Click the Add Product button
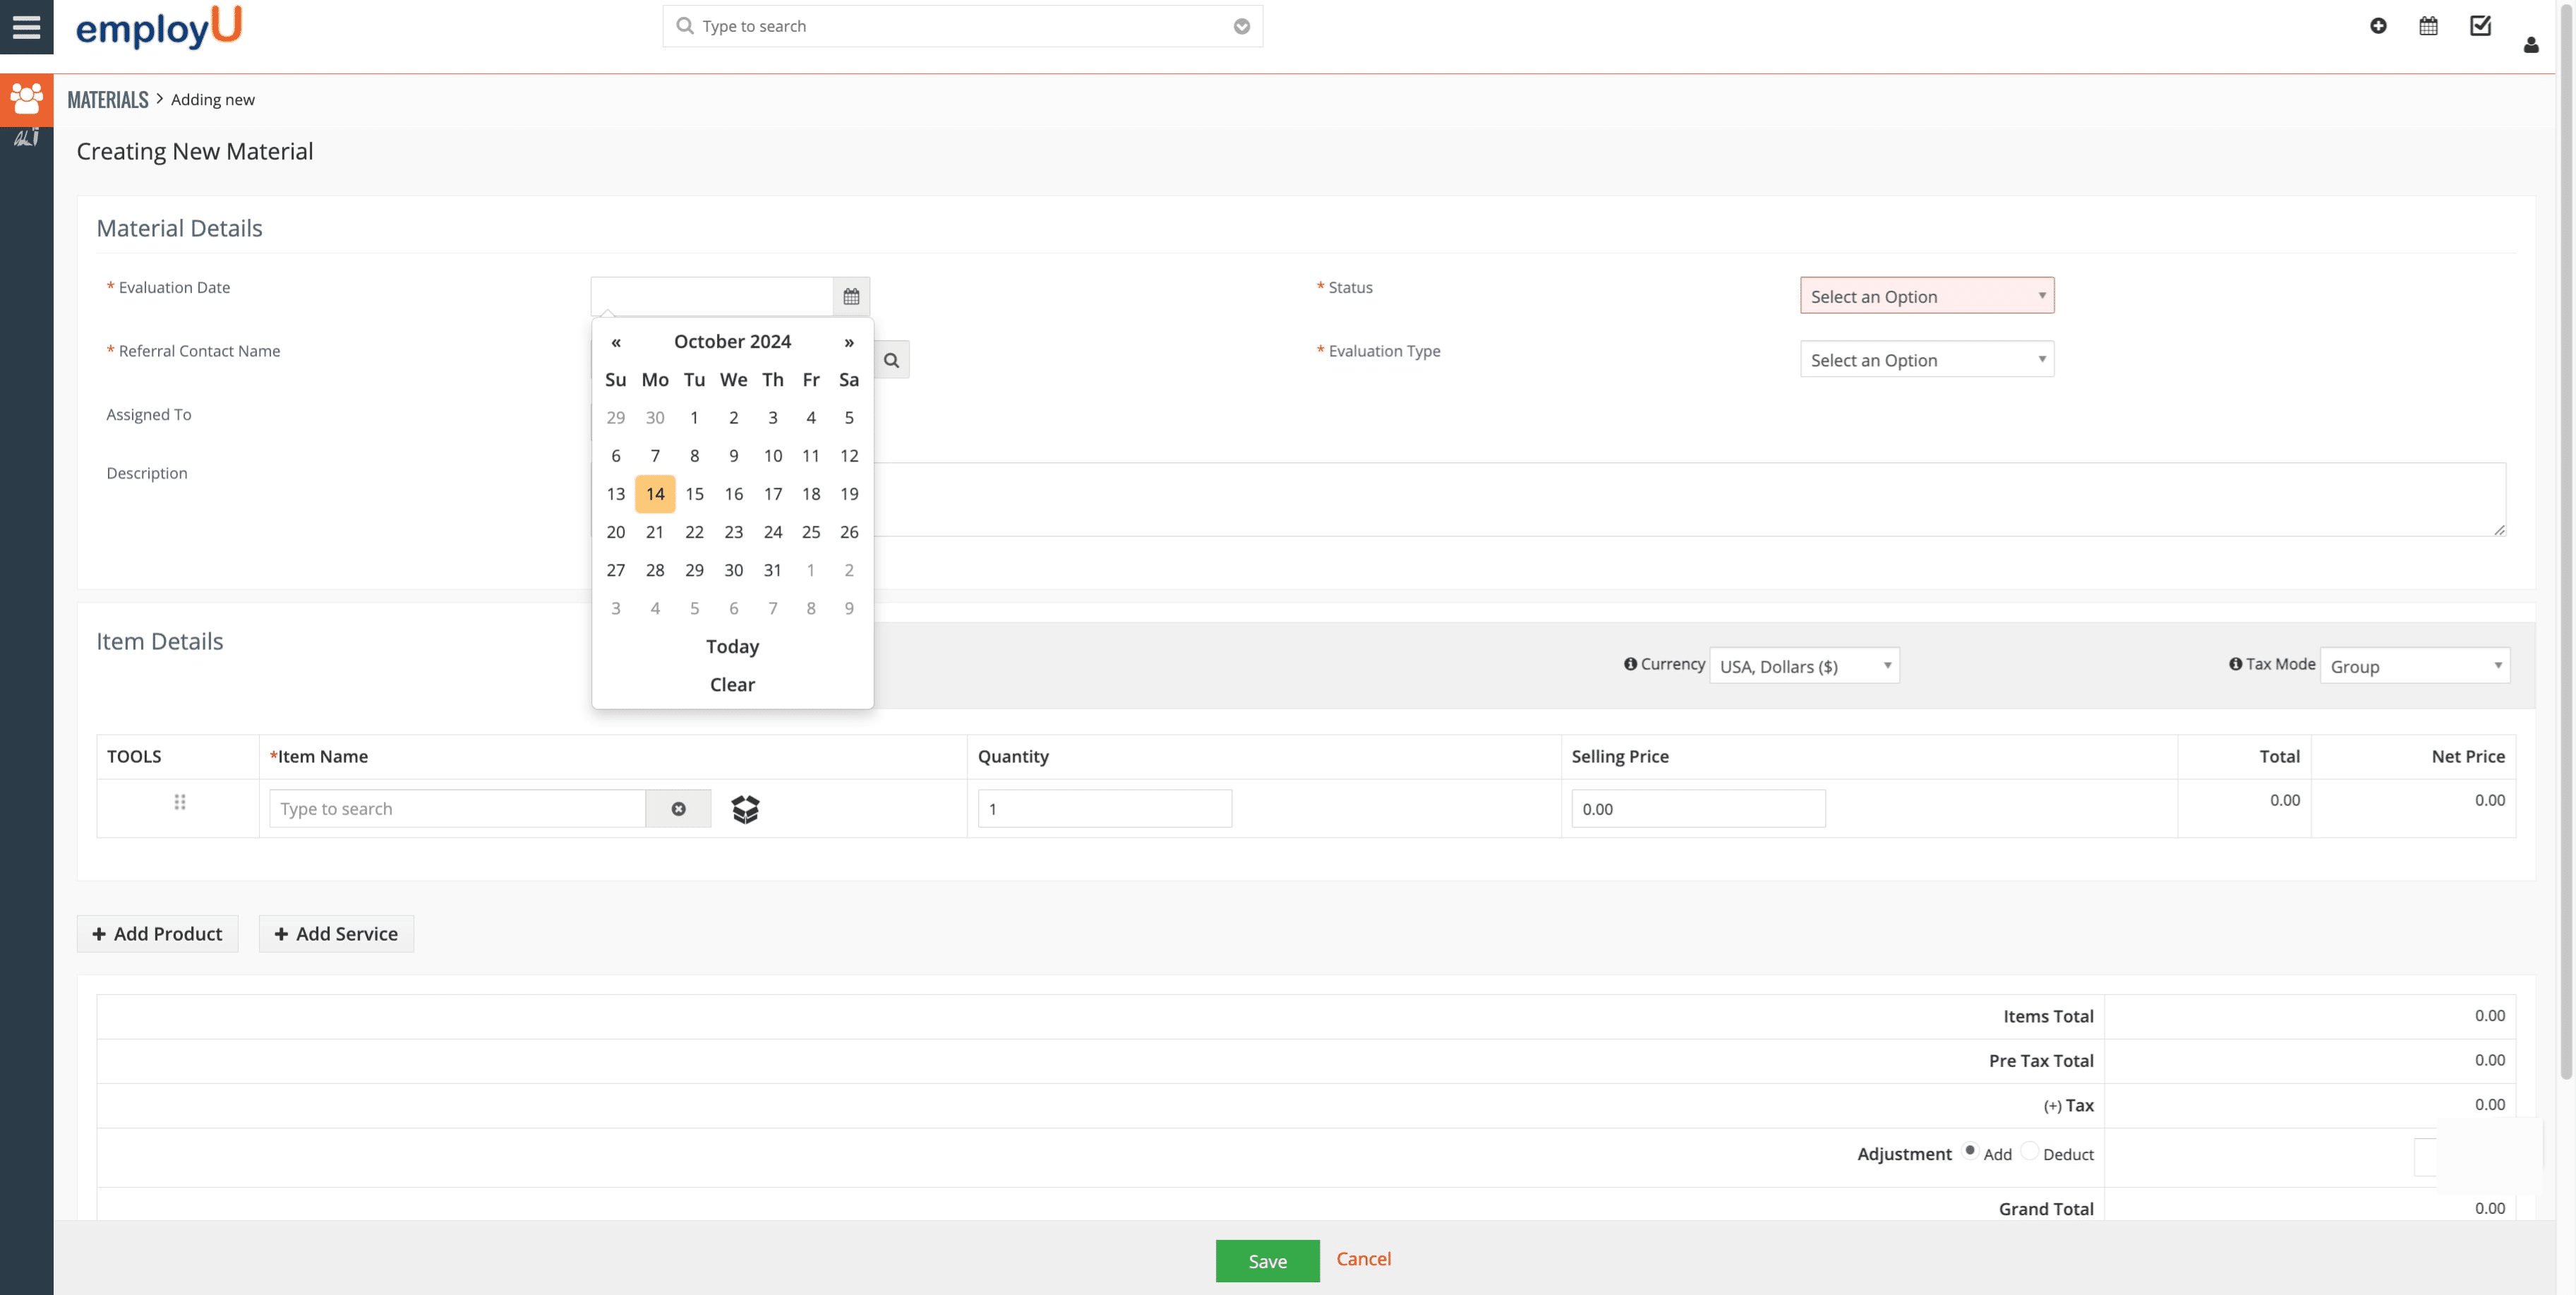This screenshot has height=1295, width=2576. 157,933
